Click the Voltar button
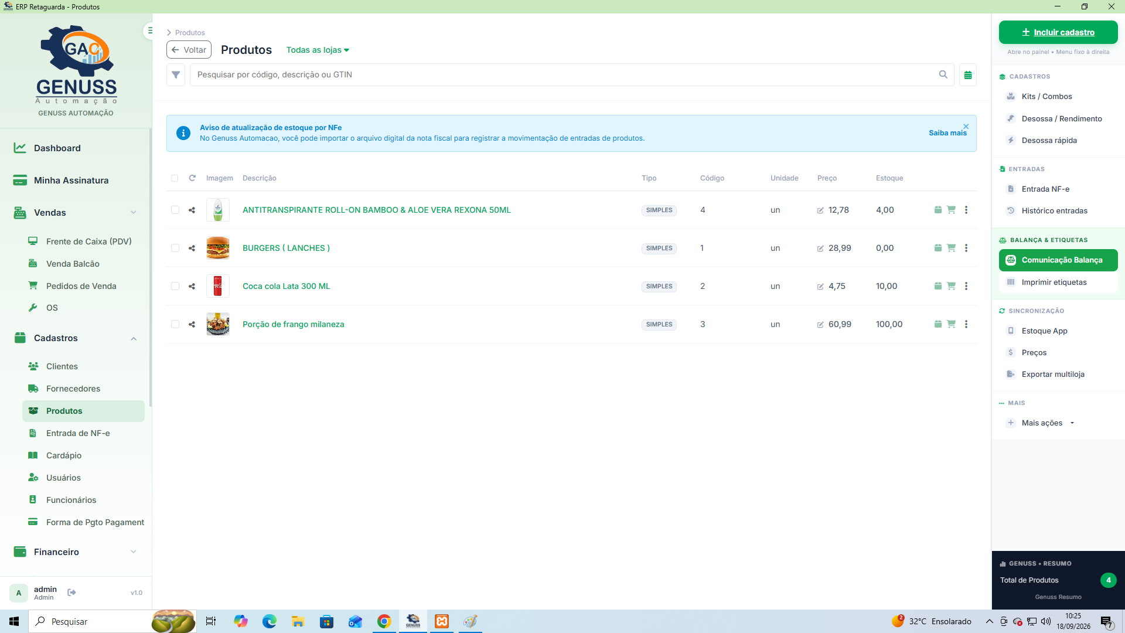Viewport: 1125px width, 633px height. [x=189, y=50]
